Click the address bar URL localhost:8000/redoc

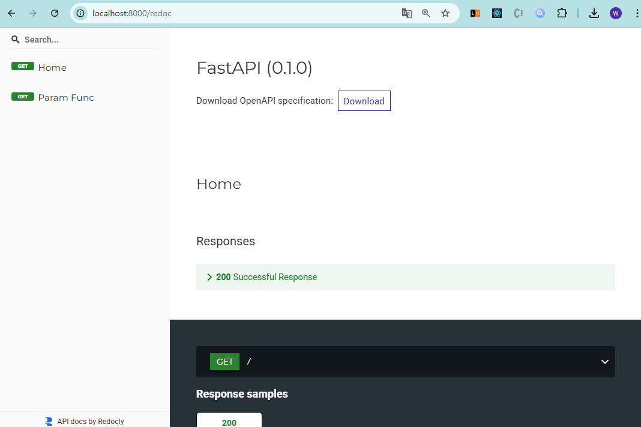click(x=131, y=13)
